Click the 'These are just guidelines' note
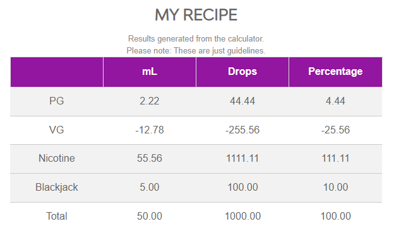Screen dimensions: 394x236 coord(219,50)
